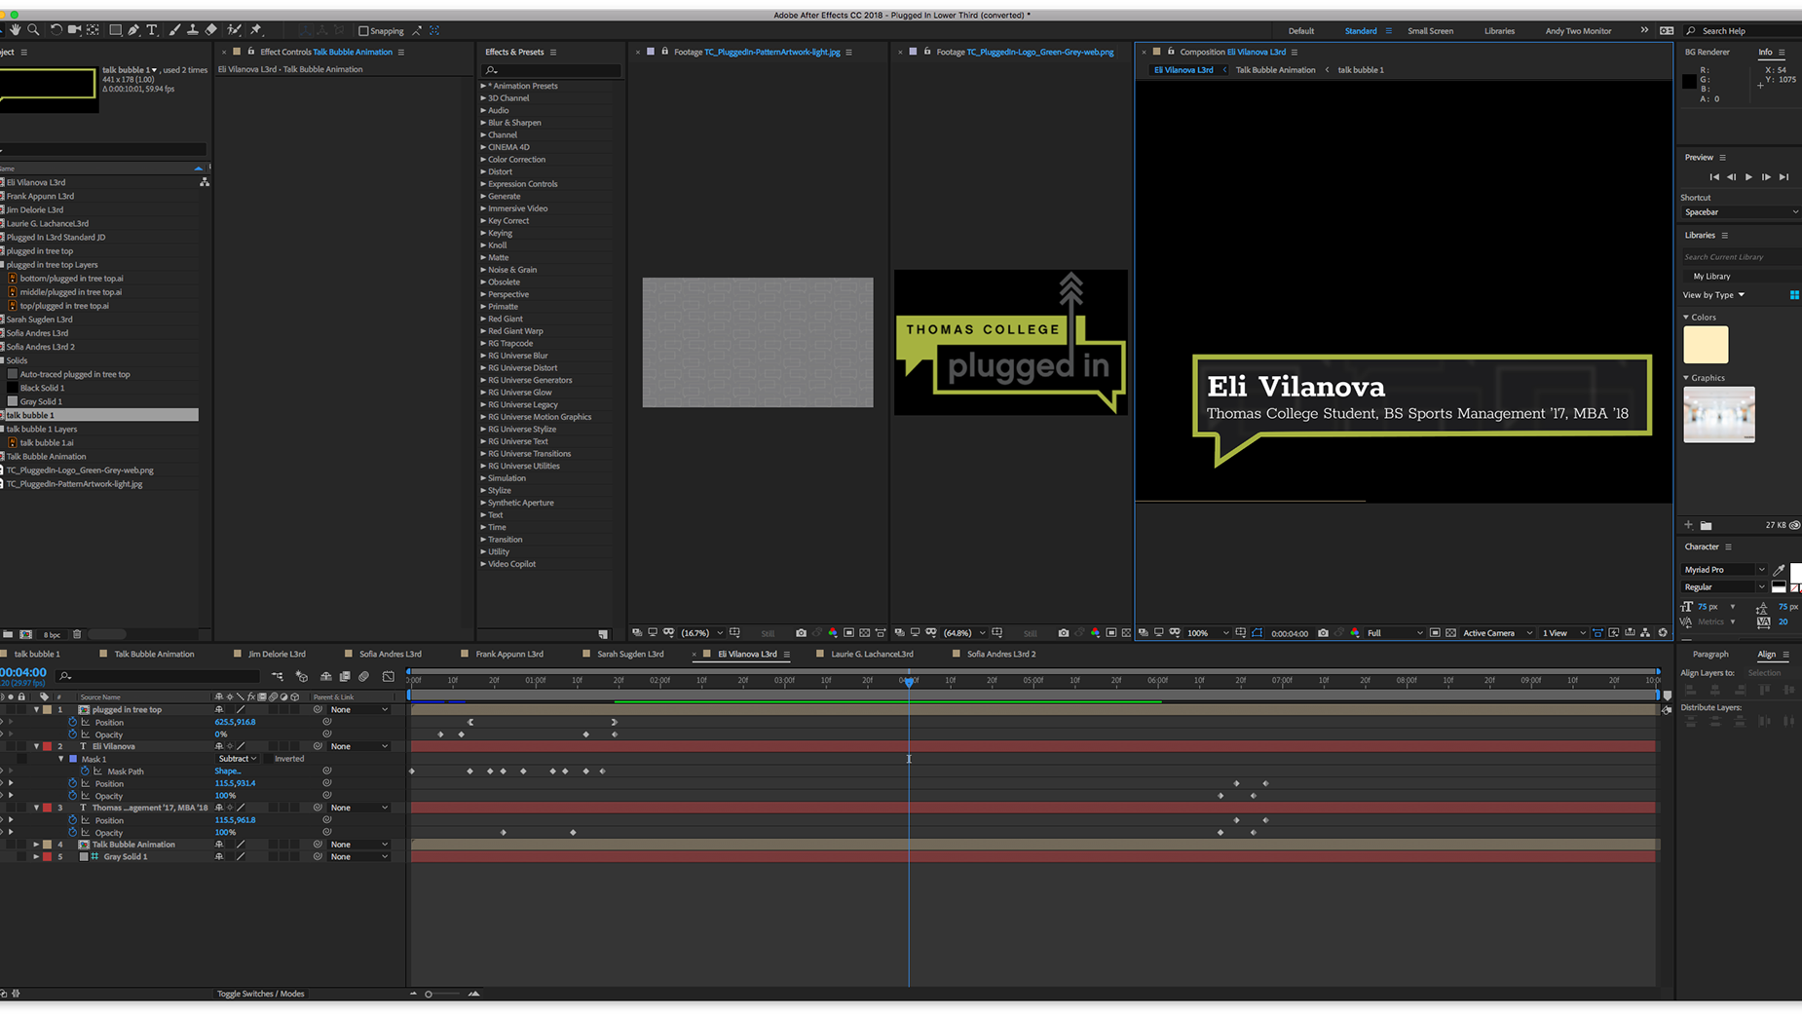Screen dimensions: 1802x1016
Task: Collapse layer 1 plugged in tree top
Action: pyautogui.click(x=37, y=710)
